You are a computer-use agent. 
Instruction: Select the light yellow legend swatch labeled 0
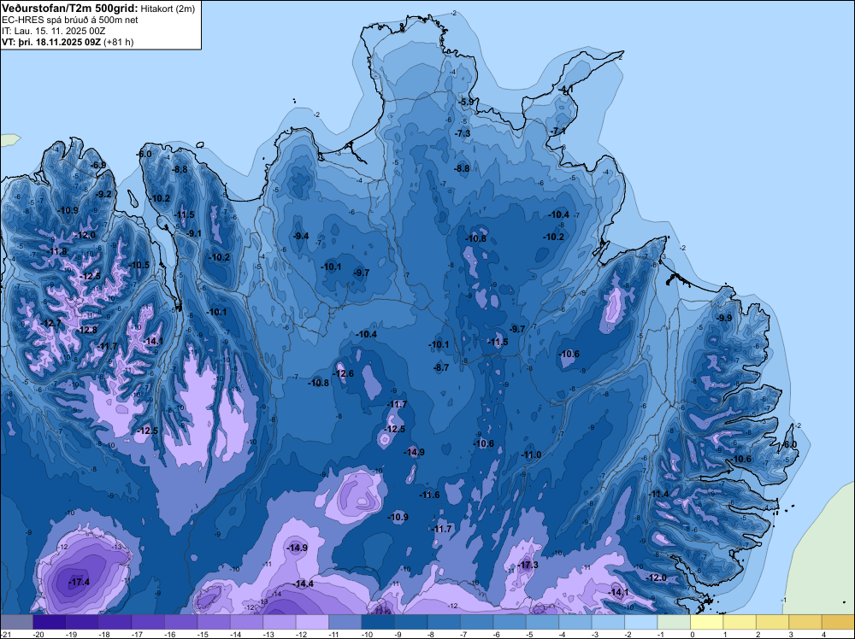pos(707,622)
